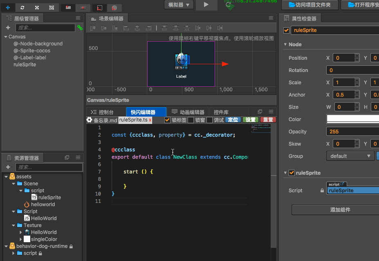Click the green link icon beside hierarchy search
Screen dimensions: 379x261
click(80, 28)
